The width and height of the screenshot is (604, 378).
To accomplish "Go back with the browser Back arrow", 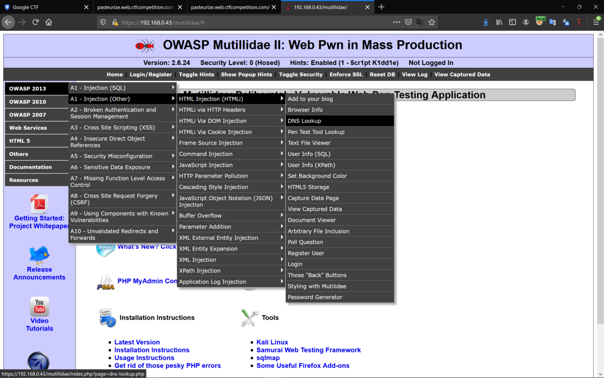I will click(8, 22).
